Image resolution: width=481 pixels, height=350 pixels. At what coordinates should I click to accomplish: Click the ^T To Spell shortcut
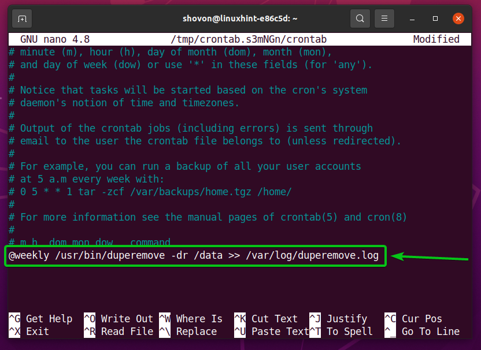(341, 332)
